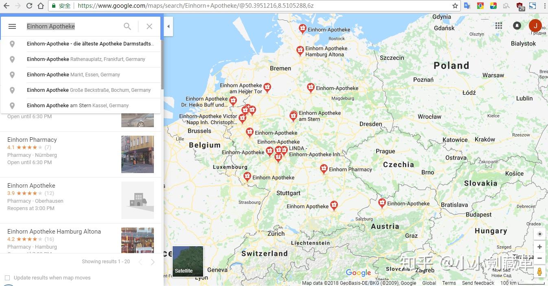Click the Rostock Einhorn-Apotheke map pin
The image size is (548, 286).
302,29
